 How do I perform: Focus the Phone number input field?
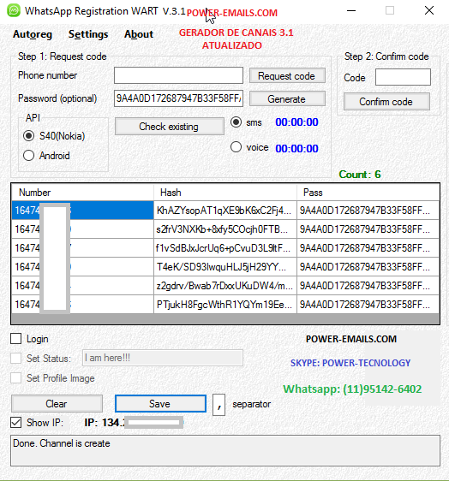[x=178, y=75]
